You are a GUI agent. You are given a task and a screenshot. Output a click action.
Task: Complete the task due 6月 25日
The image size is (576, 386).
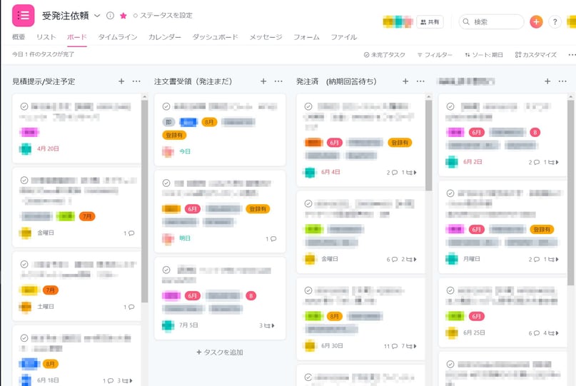click(x=450, y=290)
